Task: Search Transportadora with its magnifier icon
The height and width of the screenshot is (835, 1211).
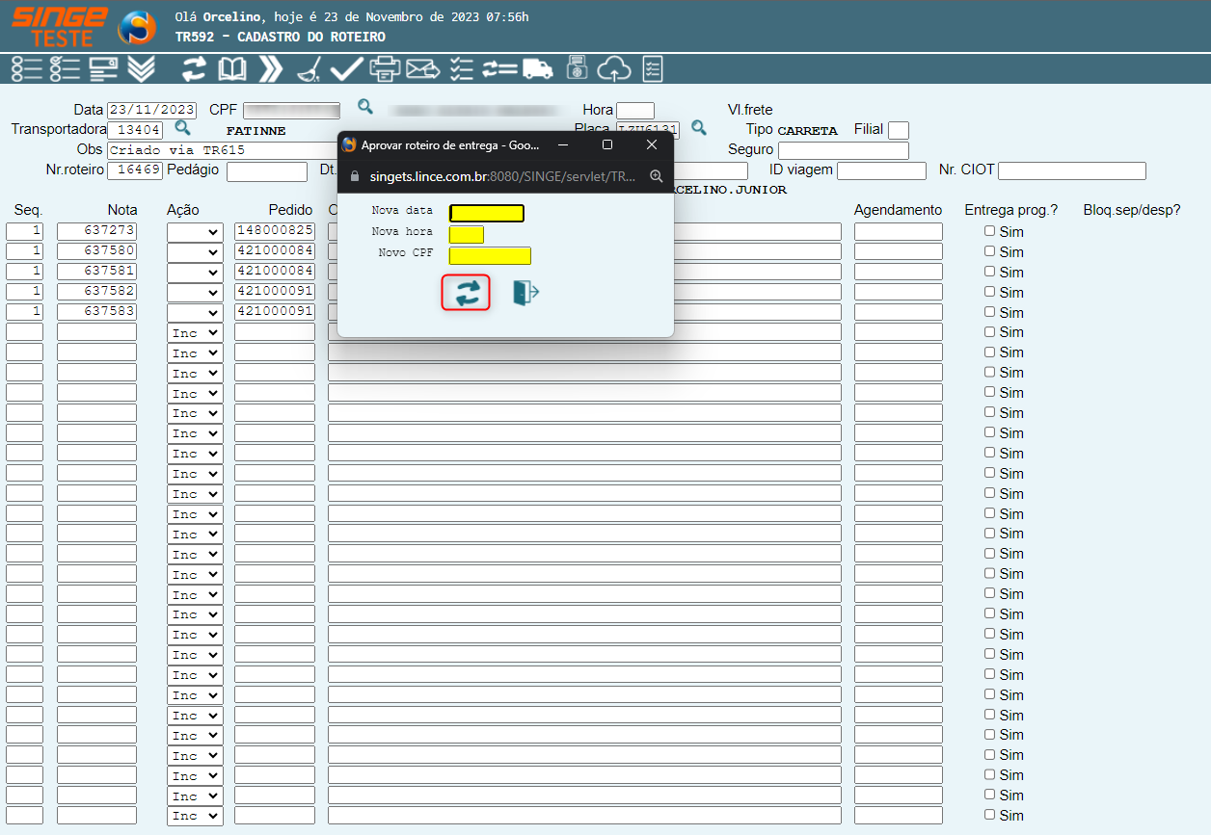Action: coord(182,127)
